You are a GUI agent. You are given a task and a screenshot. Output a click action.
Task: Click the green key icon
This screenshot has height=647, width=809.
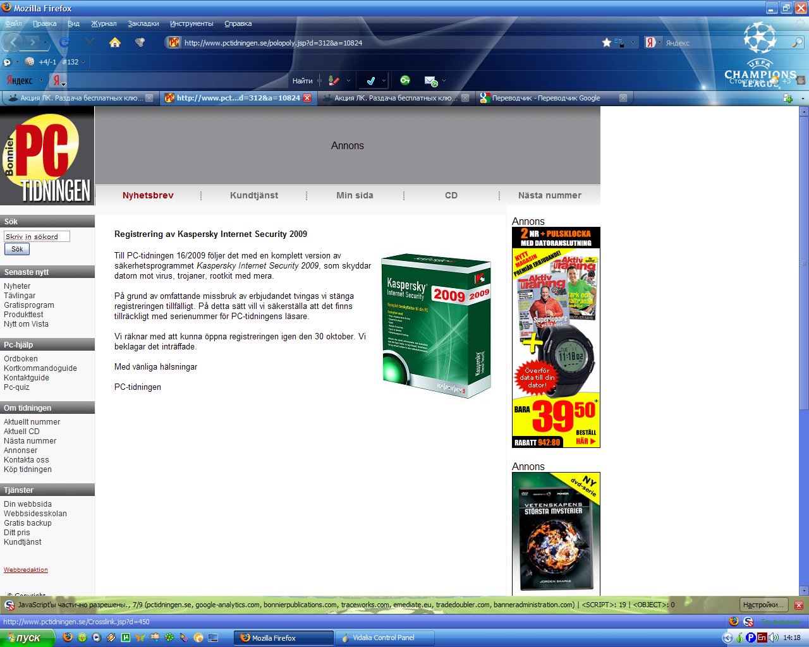pyautogui.click(x=405, y=80)
